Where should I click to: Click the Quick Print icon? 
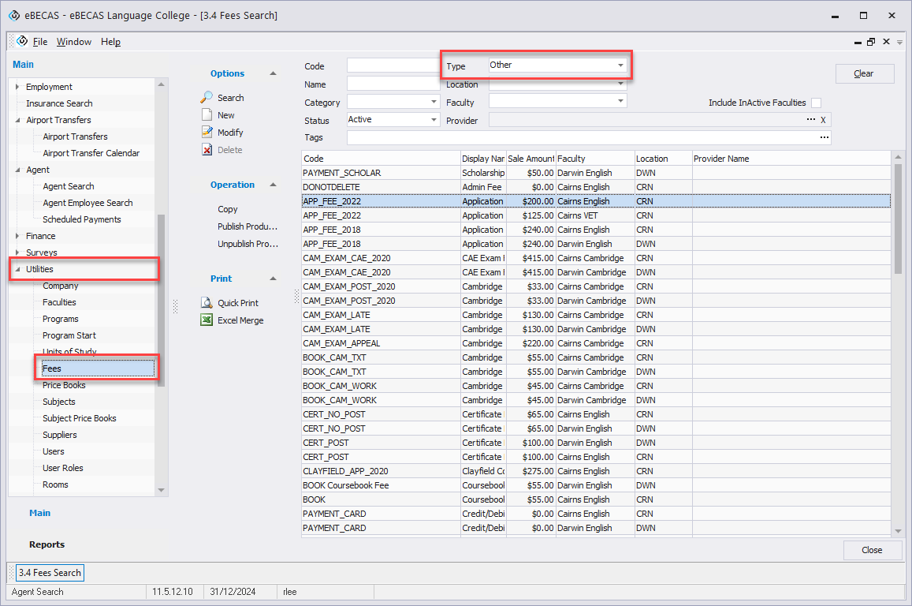coord(207,303)
